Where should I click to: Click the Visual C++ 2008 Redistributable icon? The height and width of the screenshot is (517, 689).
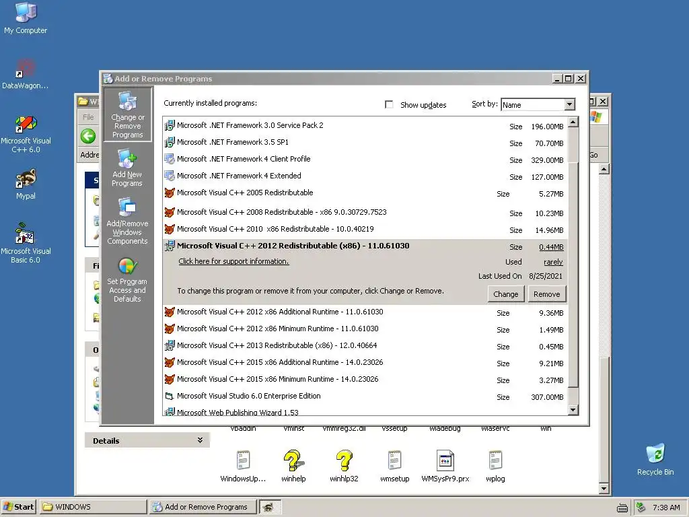[169, 212]
